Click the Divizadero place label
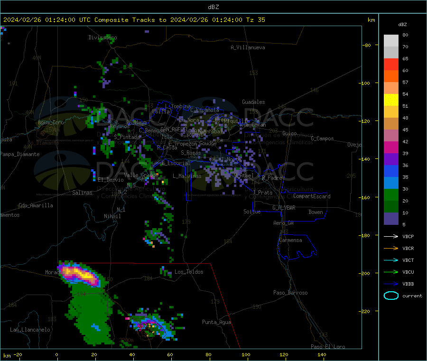Image resolution: width=427 pixels, height=361 pixels. click(x=102, y=37)
